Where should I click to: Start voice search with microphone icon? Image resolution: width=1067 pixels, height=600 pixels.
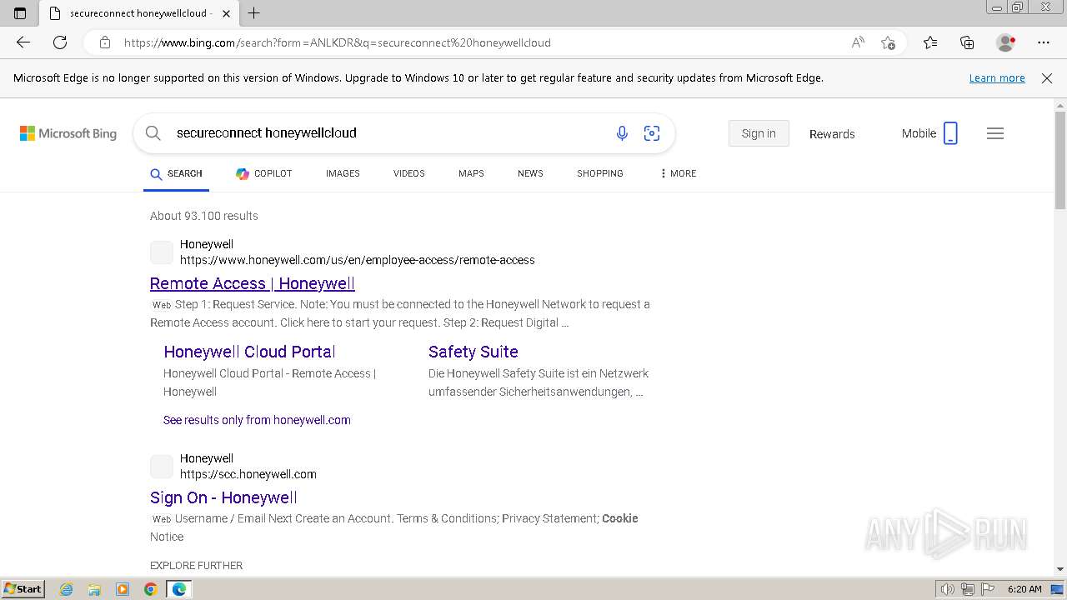[622, 133]
